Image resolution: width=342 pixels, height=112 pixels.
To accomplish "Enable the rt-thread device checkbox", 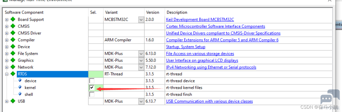I will pos(92,81).
